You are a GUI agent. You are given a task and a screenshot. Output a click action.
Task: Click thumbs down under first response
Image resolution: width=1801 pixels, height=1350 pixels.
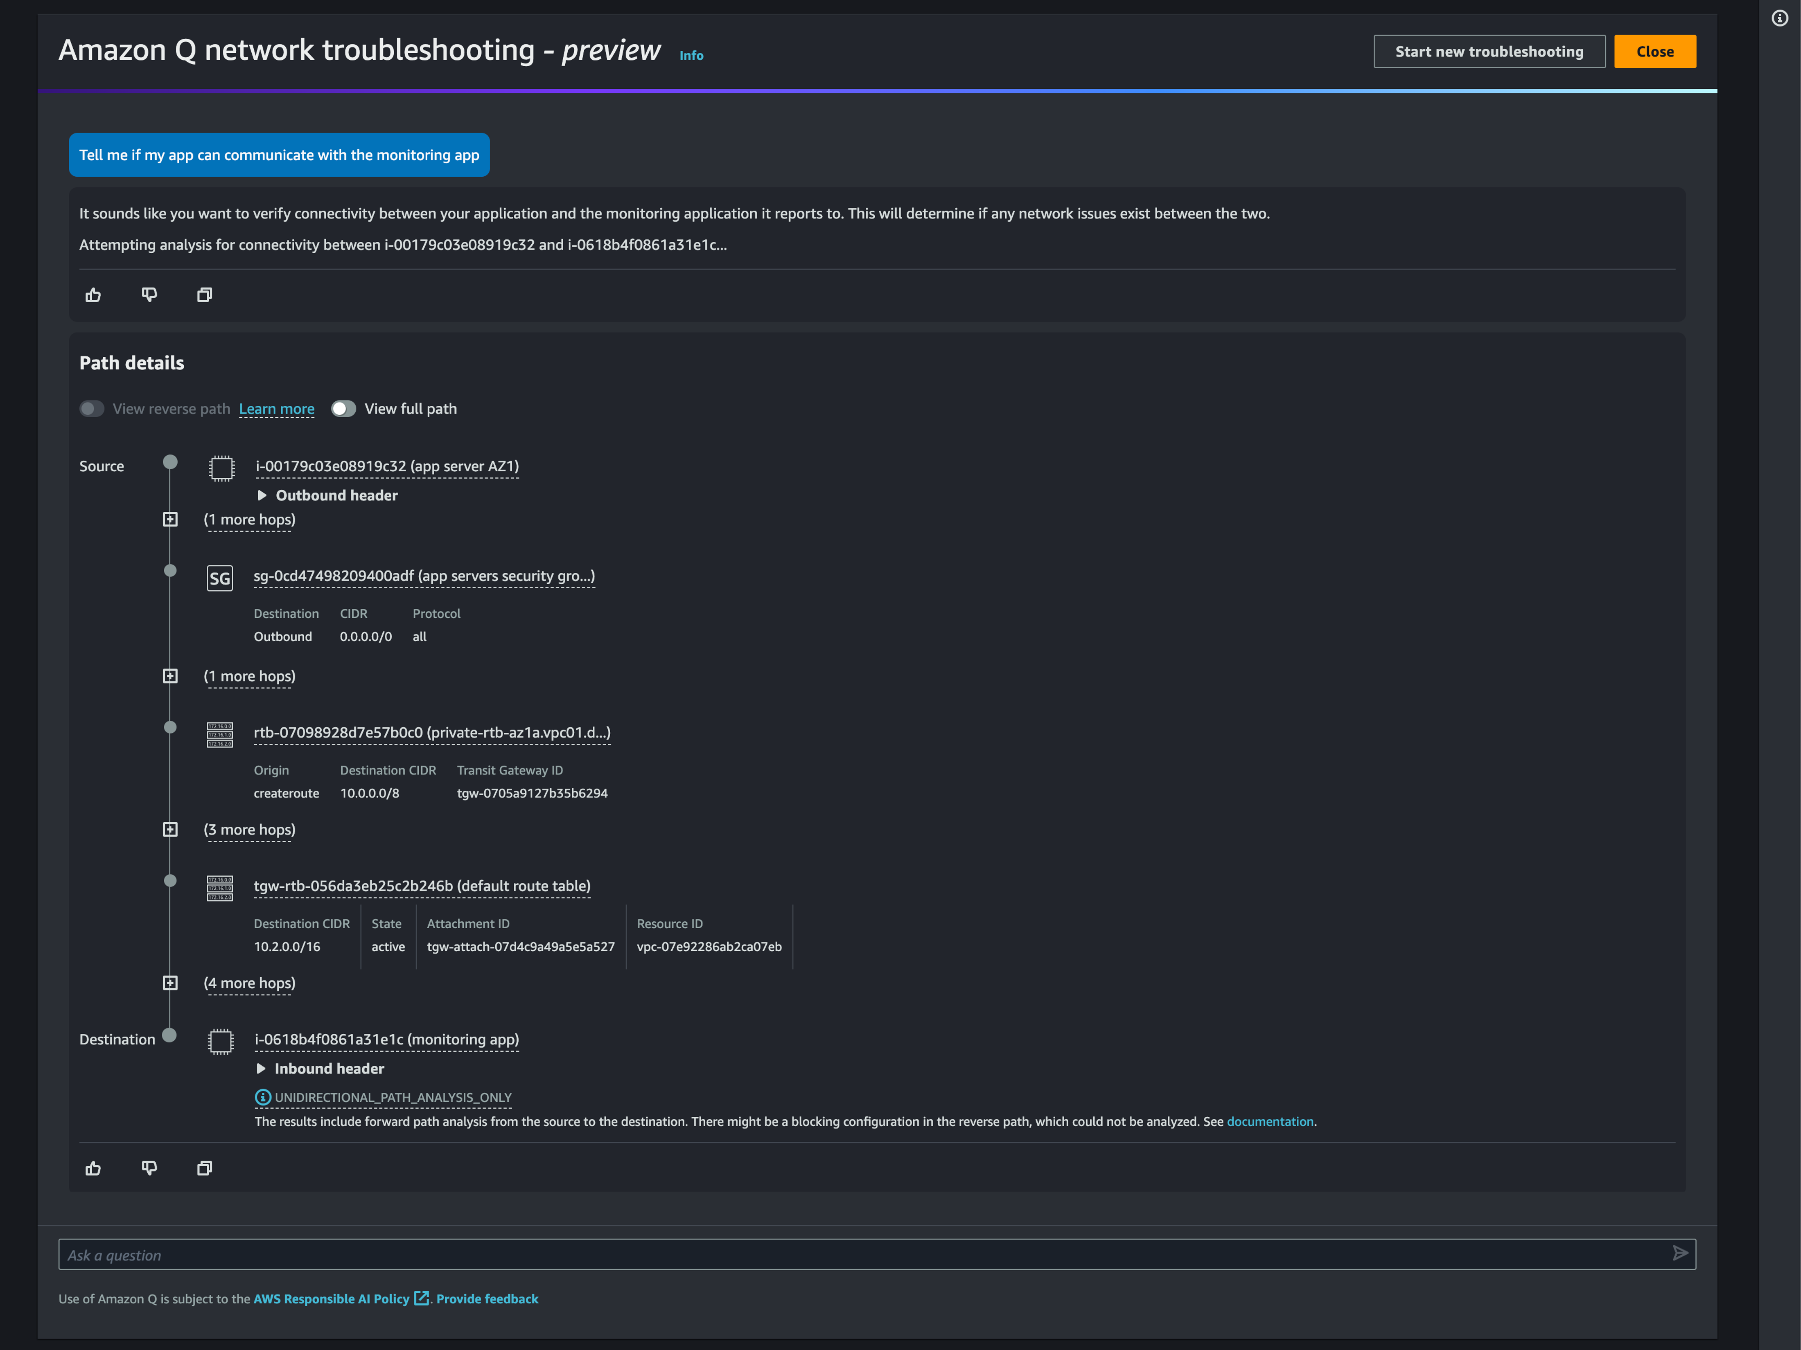pos(149,295)
